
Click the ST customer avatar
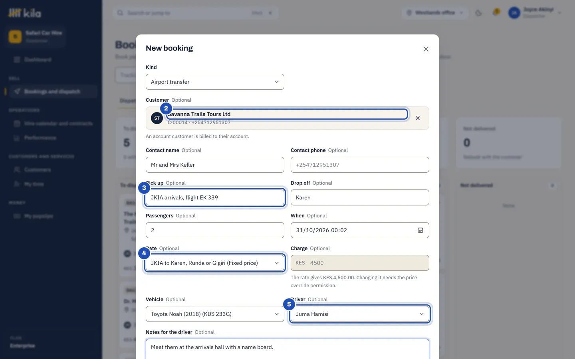pos(157,118)
